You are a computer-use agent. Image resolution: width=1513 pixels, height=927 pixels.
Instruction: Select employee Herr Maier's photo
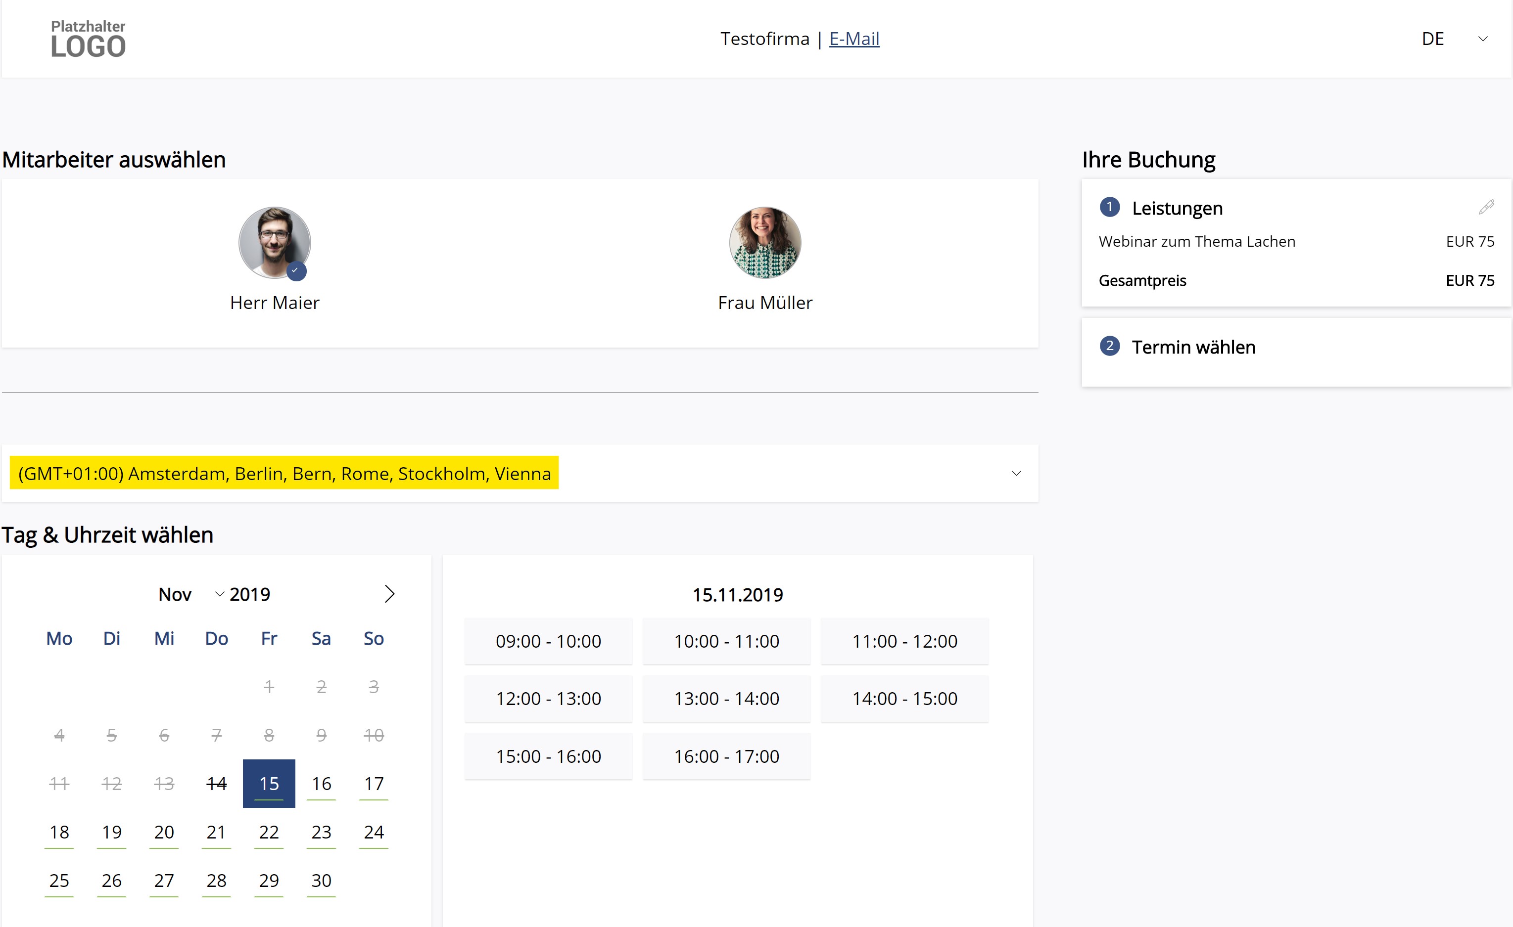click(x=275, y=243)
